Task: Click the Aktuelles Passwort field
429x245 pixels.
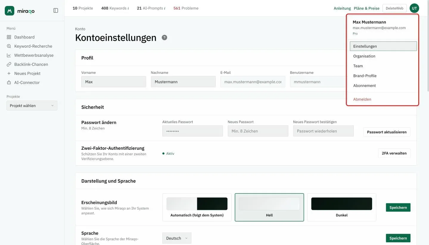Action: click(192, 131)
